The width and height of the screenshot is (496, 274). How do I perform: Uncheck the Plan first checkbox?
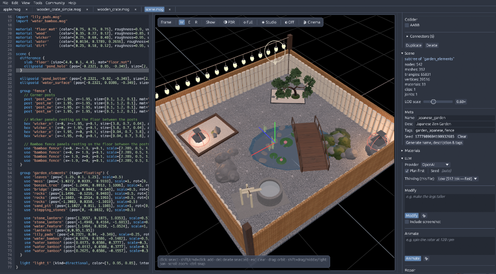click(x=407, y=171)
